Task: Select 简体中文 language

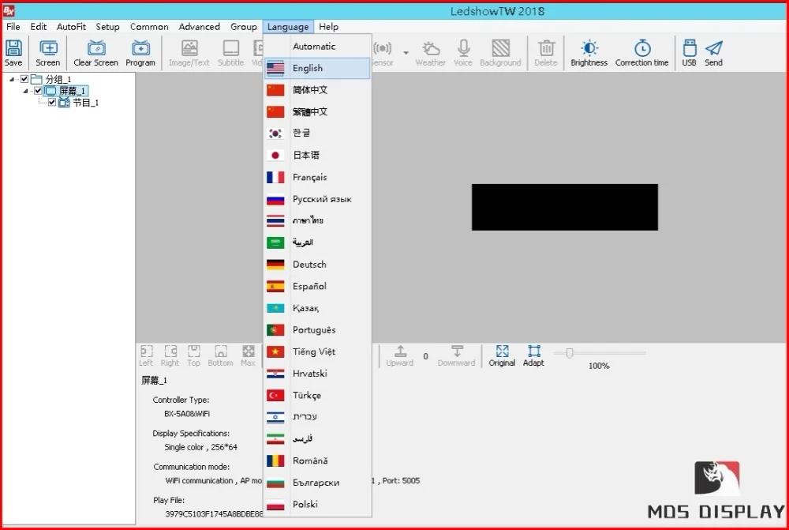Action: coord(317,90)
